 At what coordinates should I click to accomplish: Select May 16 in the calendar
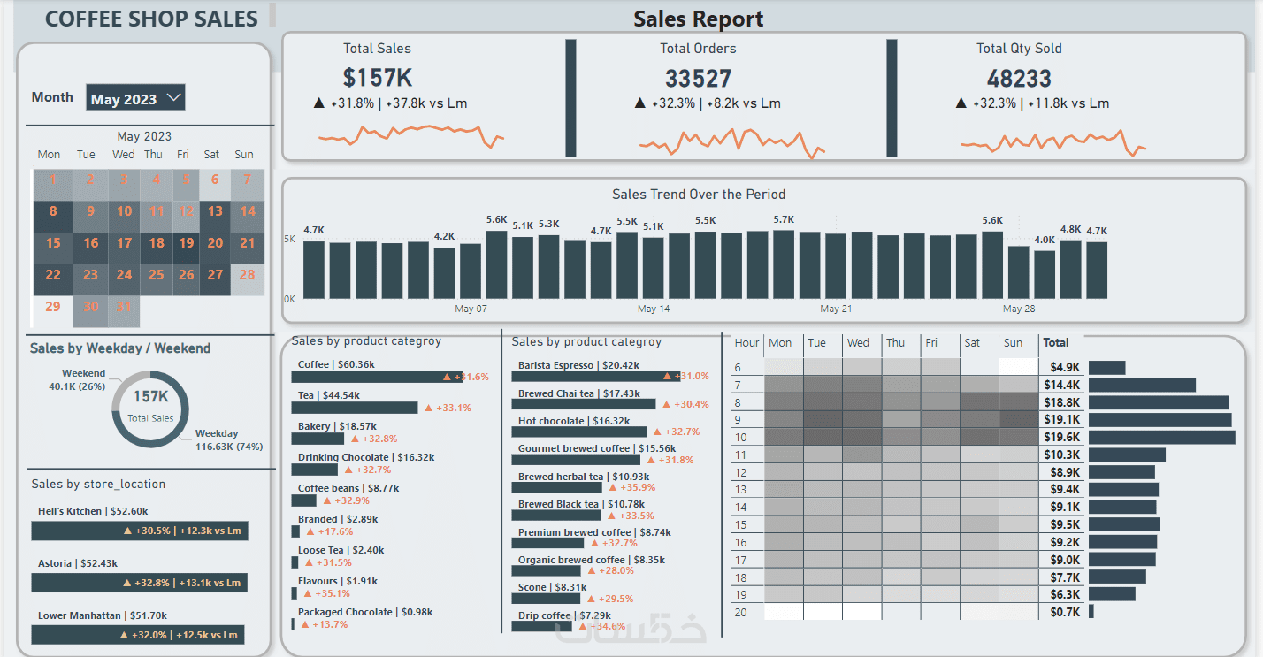coord(90,243)
